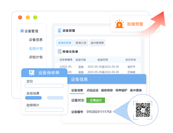Click the red window dot

pyautogui.click(x=20, y=17)
